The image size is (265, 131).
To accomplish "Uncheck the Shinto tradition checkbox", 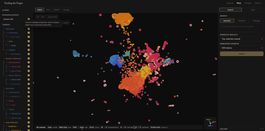I will coord(29,101).
